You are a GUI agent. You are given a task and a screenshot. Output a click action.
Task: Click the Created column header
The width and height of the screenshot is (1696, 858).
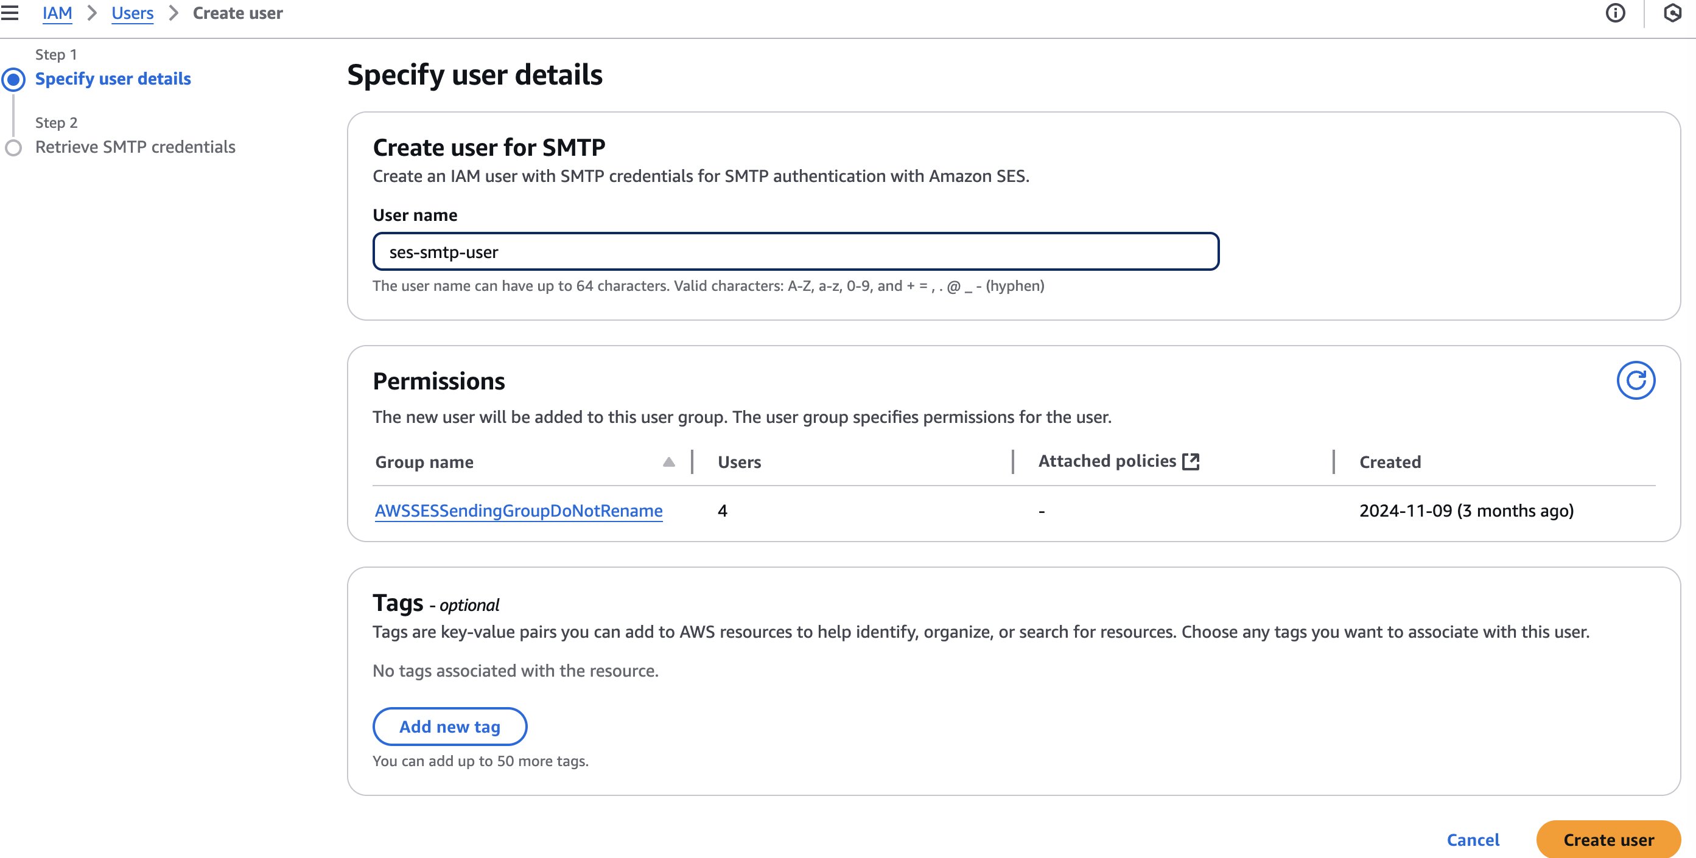point(1390,462)
